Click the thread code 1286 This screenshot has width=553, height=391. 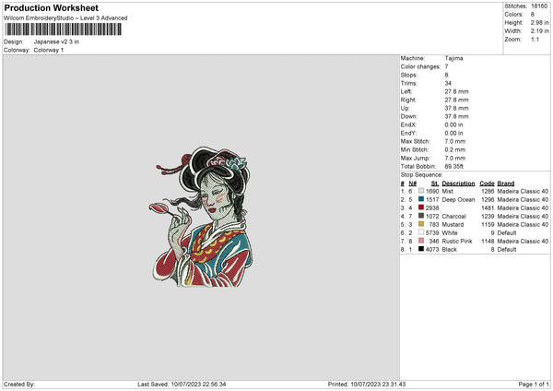[x=488, y=191]
